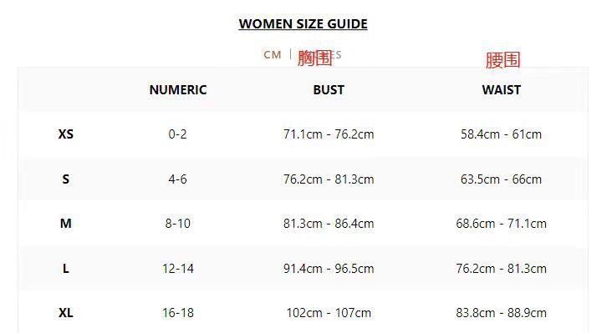This screenshot has width=607, height=333.
Task: Click bust value 71.1cm - 76.2cm
Action: pos(329,134)
